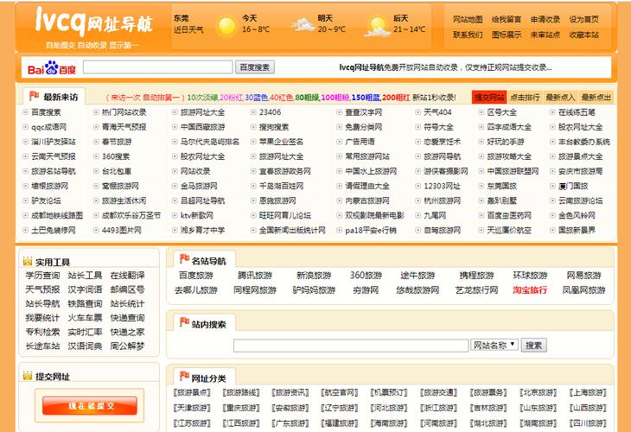Image resolution: width=631 pixels, height=432 pixels.
Task: Open the [天津旅游] category
Action: (x=192, y=408)
